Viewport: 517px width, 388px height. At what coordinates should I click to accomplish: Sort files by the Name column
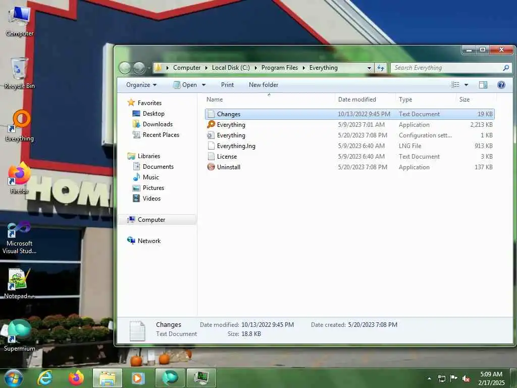pyautogui.click(x=270, y=100)
